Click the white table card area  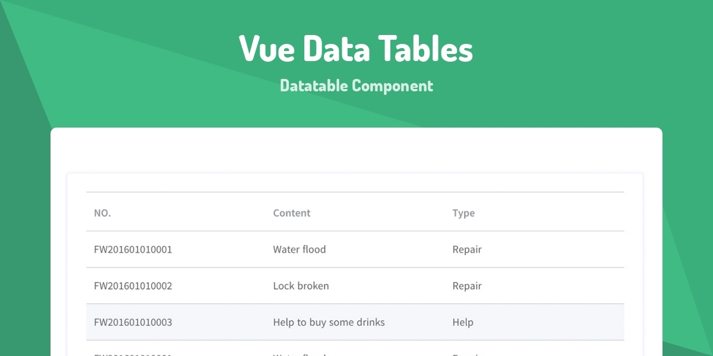point(356,148)
